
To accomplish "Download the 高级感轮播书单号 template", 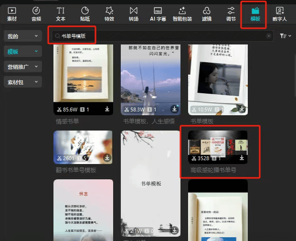I will [242, 158].
